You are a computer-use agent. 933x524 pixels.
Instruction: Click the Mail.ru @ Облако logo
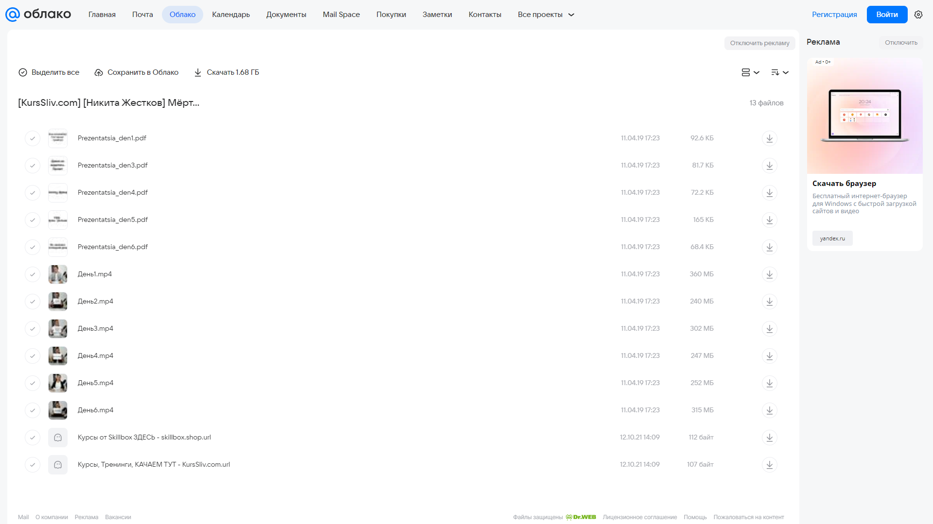[x=38, y=15]
